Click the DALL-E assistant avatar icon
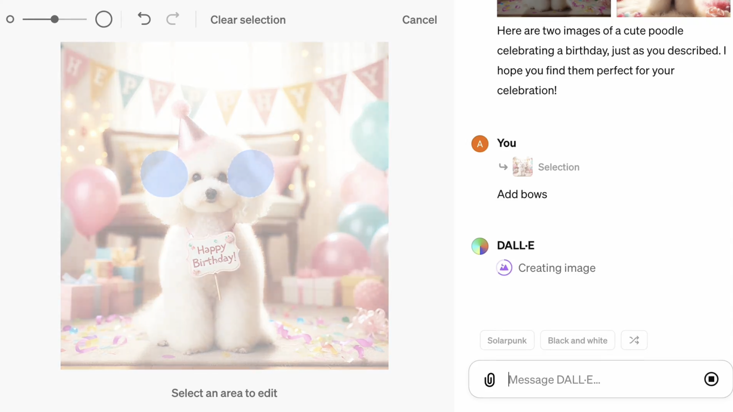The image size is (733, 412). coord(480,246)
